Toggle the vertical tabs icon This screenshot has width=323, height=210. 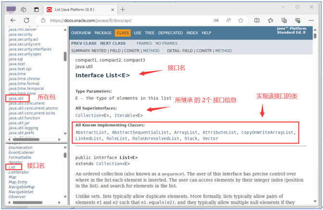36,10
